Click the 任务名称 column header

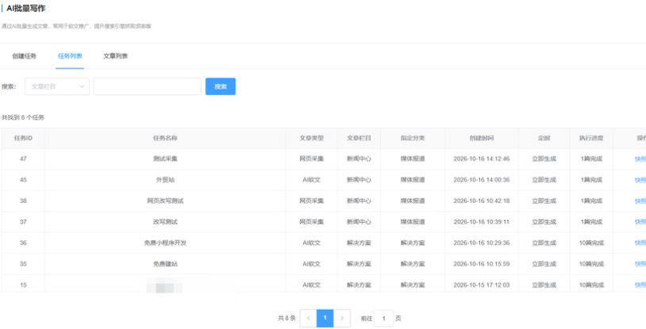[165, 138]
